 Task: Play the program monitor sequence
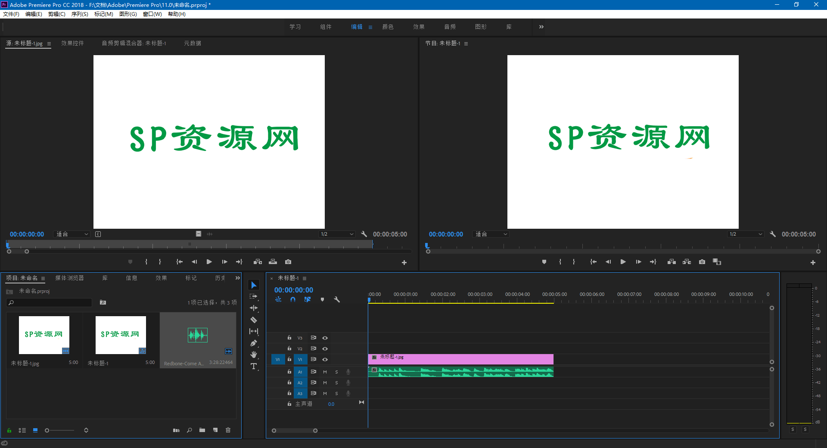tap(623, 262)
